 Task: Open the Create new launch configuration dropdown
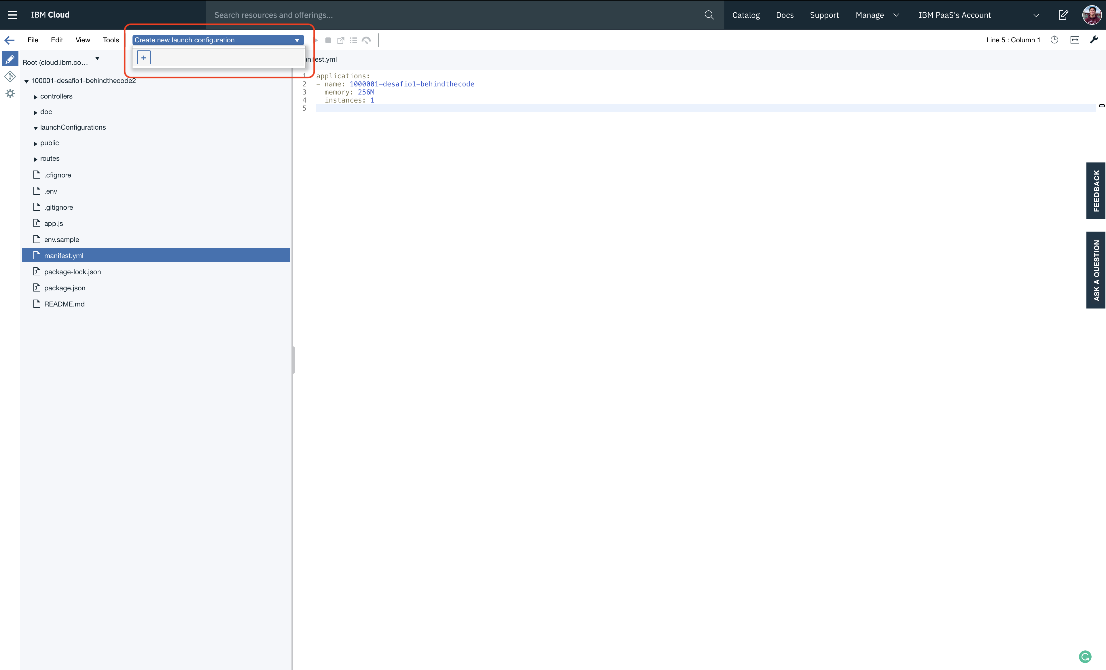click(218, 40)
